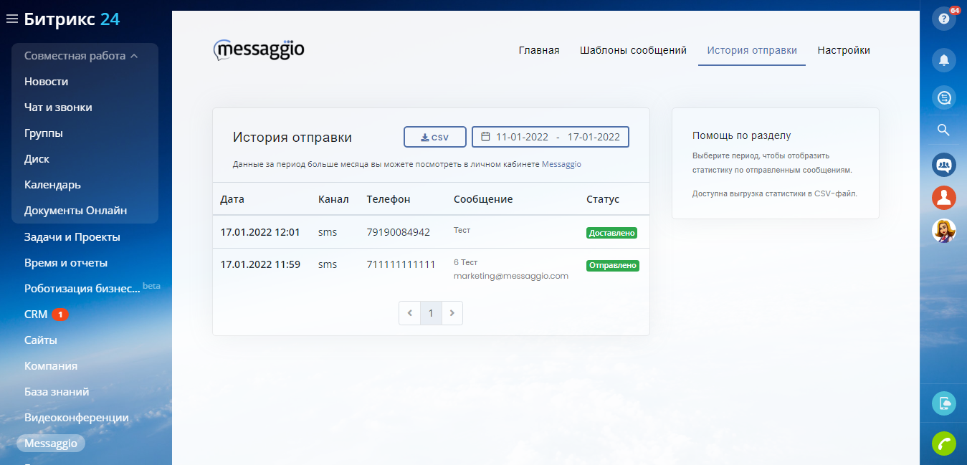
Task: Download the CSV export
Action: 434,137
